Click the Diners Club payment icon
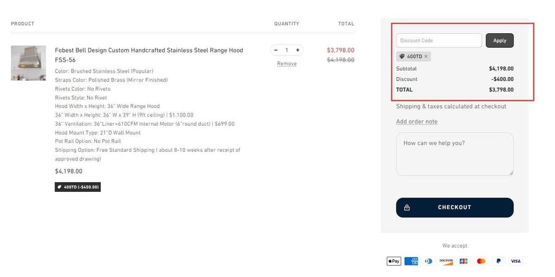The image size is (555, 277). click(x=429, y=261)
